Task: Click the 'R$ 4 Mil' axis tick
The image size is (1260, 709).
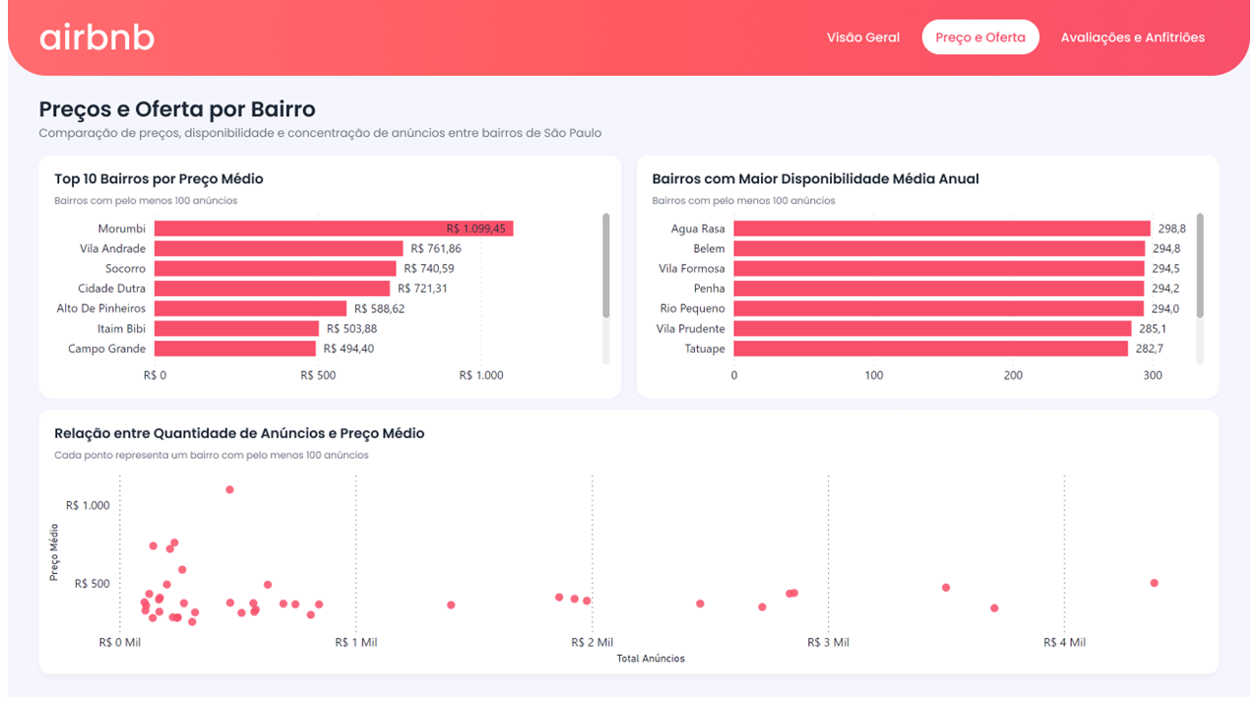Action: click(x=1065, y=642)
